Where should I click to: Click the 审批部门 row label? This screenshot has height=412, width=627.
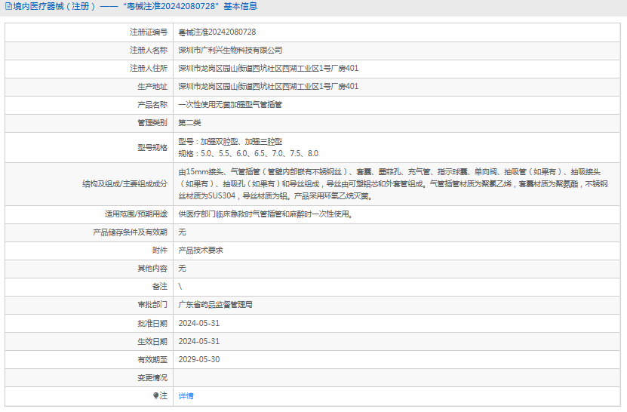pyautogui.click(x=152, y=305)
